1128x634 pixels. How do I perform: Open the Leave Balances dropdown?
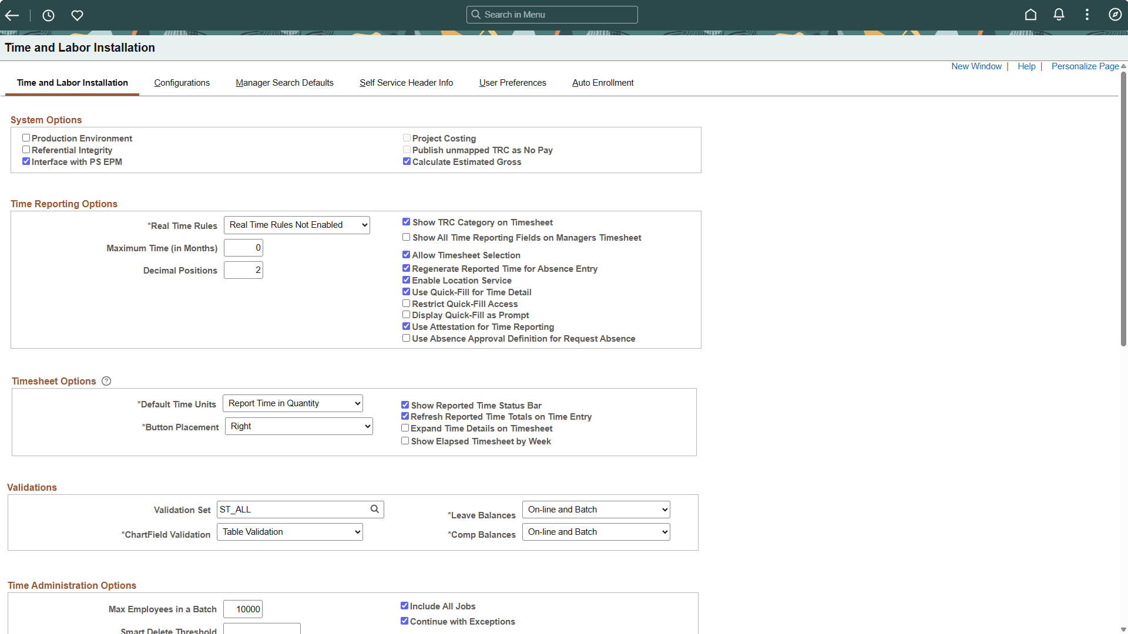pos(596,510)
